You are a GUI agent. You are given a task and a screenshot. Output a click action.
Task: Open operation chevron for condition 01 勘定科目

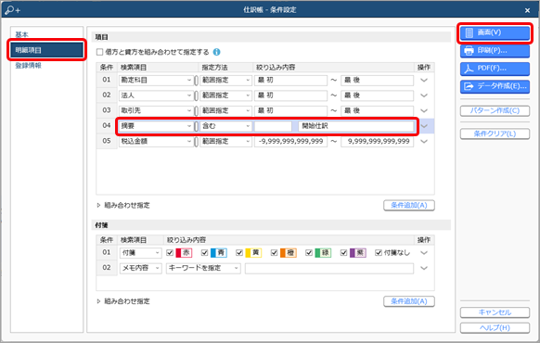click(424, 80)
